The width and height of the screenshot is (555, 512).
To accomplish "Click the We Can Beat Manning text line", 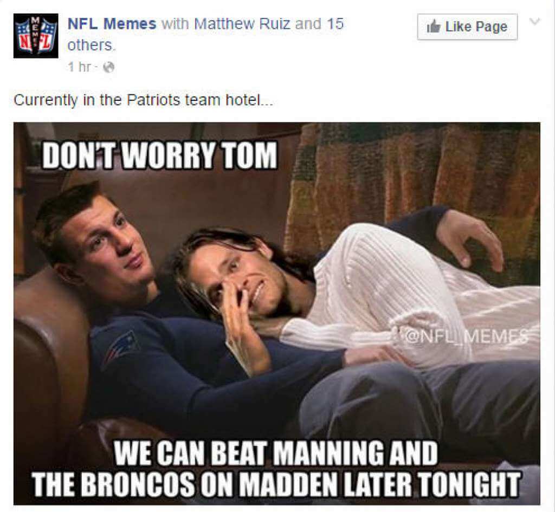I will 276,453.
